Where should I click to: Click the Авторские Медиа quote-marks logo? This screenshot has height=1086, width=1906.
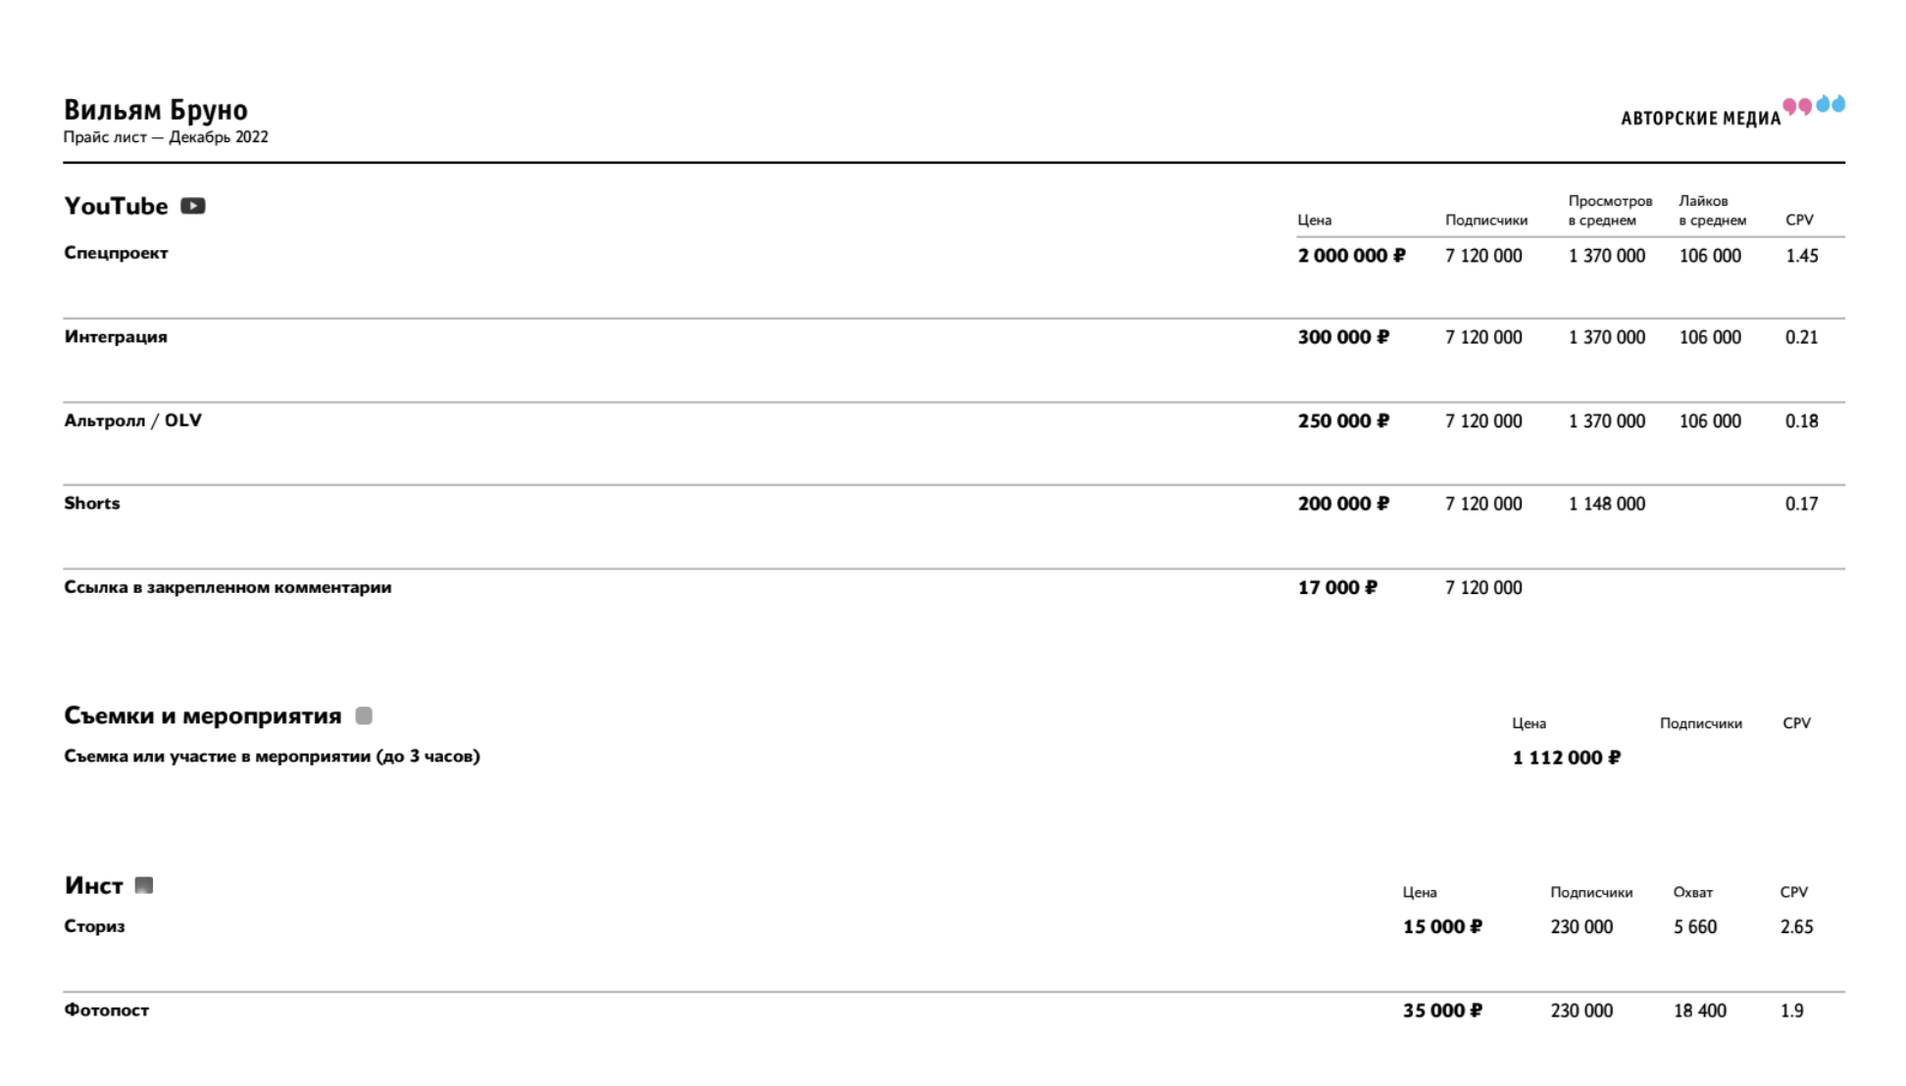(x=1814, y=105)
